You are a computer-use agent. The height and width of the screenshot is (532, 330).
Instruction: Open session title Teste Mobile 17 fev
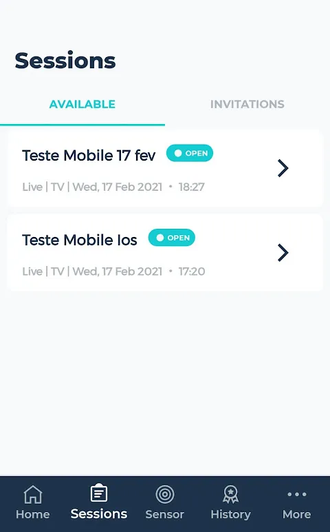[x=89, y=155]
